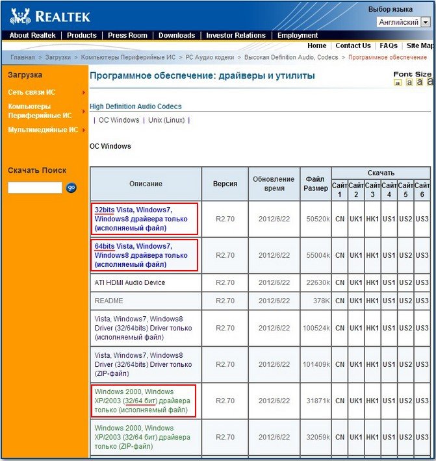Download 100524k executable driver from CN
This screenshot has height=461, width=436.
pos(340,328)
